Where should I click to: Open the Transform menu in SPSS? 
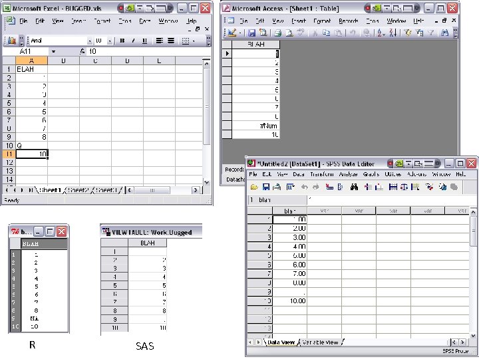[x=322, y=174]
